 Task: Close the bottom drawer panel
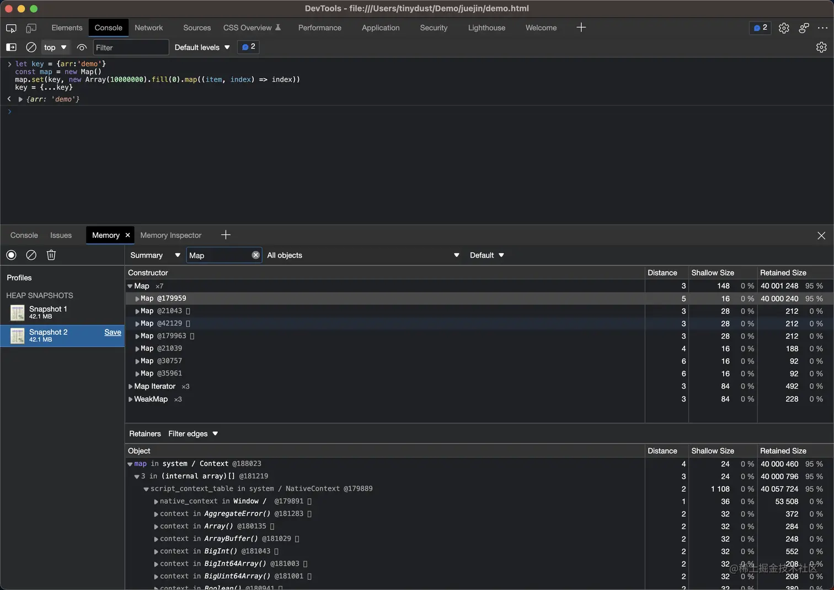tap(821, 236)
